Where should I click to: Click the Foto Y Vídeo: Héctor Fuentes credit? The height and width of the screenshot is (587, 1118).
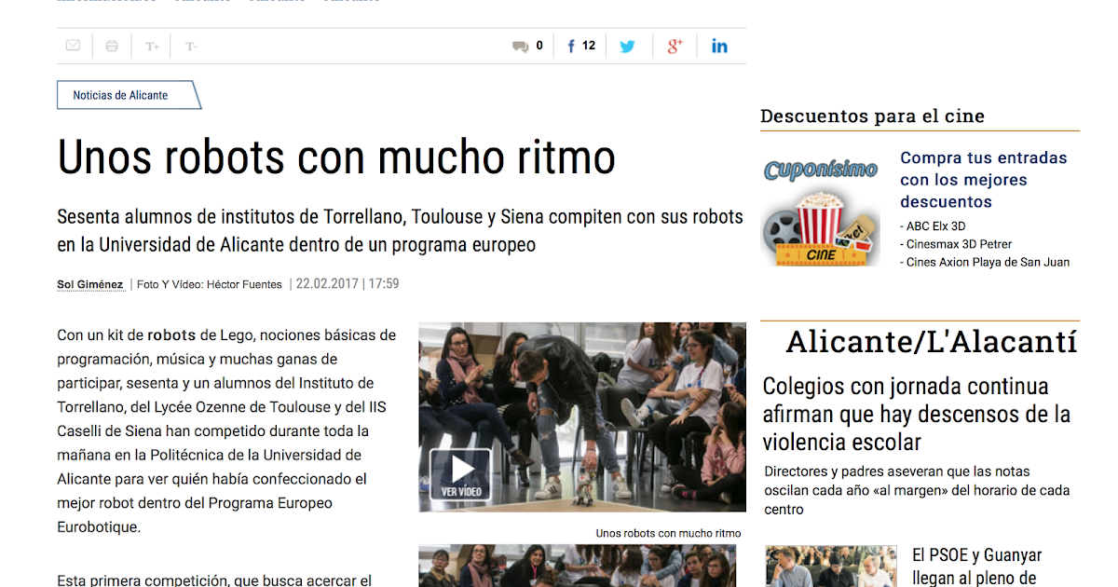209,285
